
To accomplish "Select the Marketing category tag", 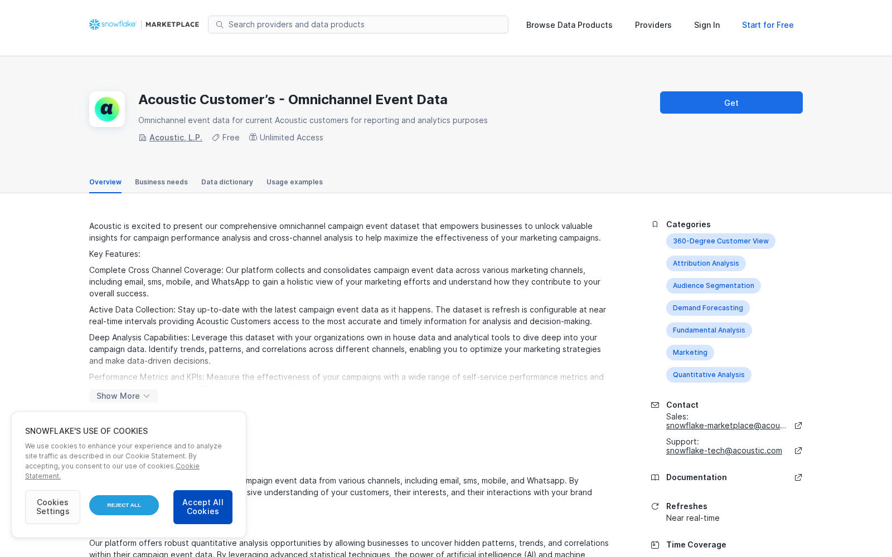I will click(x=690, y=353).
